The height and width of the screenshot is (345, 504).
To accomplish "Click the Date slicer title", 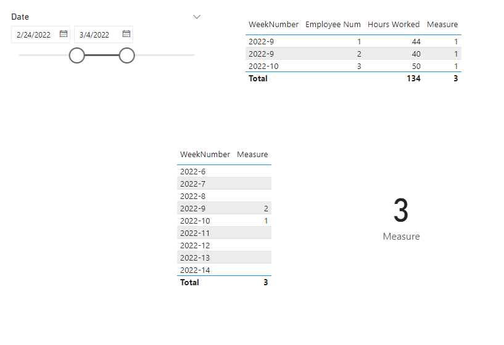I will tap(20, 17).
